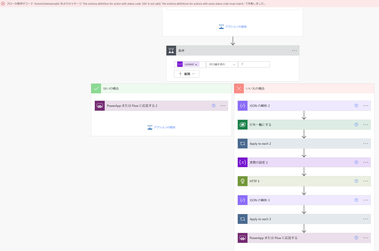Select the Apply to each 2 loop icon
379x251 pixels.
coord(242,143)
